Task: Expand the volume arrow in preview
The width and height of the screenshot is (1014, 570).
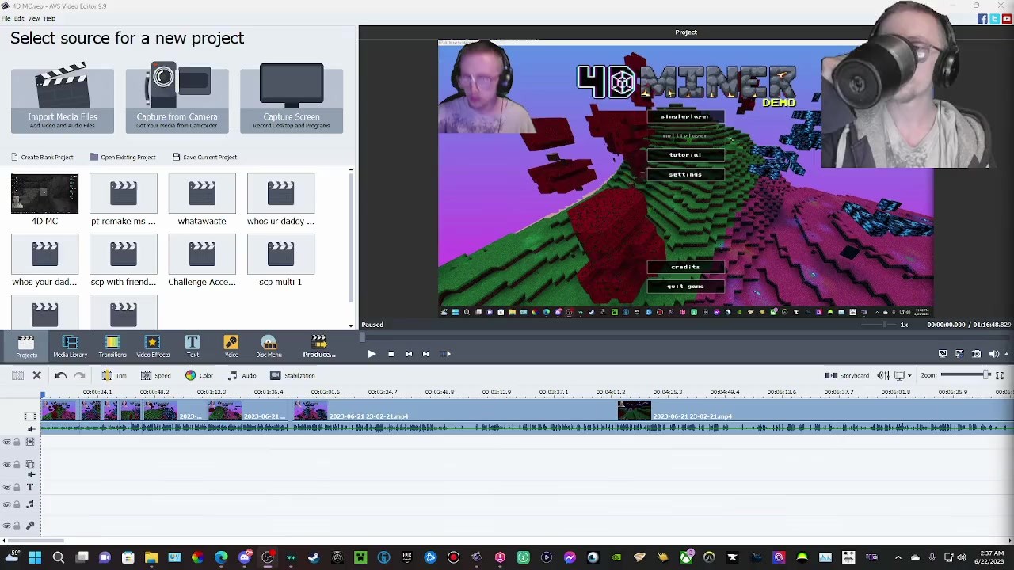Action: (1006, 354)
